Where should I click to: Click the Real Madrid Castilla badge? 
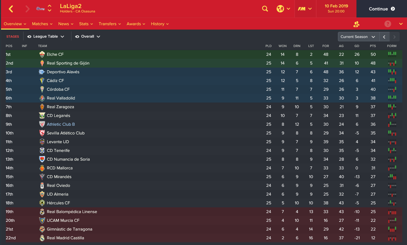(x=42, y=238)
